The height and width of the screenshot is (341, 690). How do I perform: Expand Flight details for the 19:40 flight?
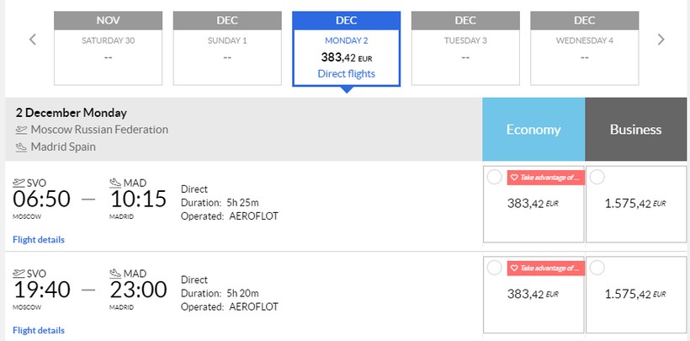(x=39, y=331)
